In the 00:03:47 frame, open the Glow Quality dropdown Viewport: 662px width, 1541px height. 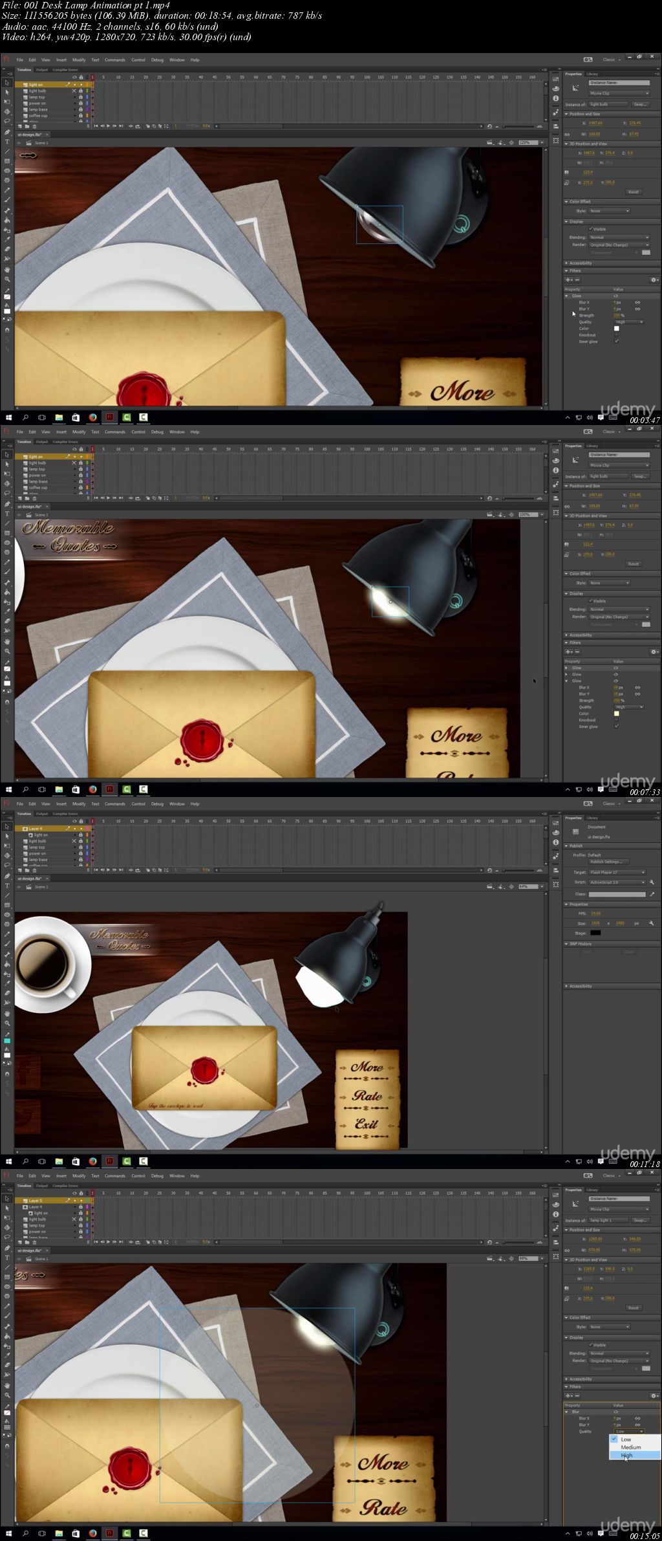coord(629,322)
